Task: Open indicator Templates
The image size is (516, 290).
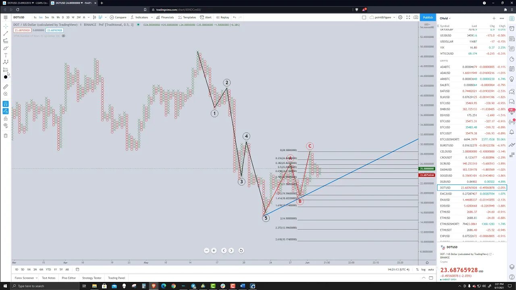Action: (x=187, y=17)
